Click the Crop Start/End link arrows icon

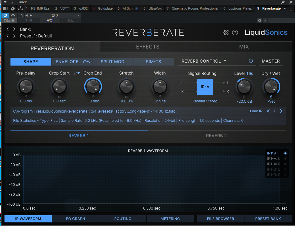(77, 73)
